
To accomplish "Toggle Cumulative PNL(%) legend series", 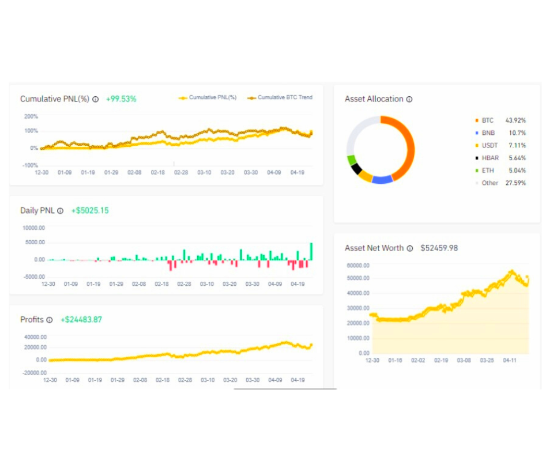I will point(208,97).
